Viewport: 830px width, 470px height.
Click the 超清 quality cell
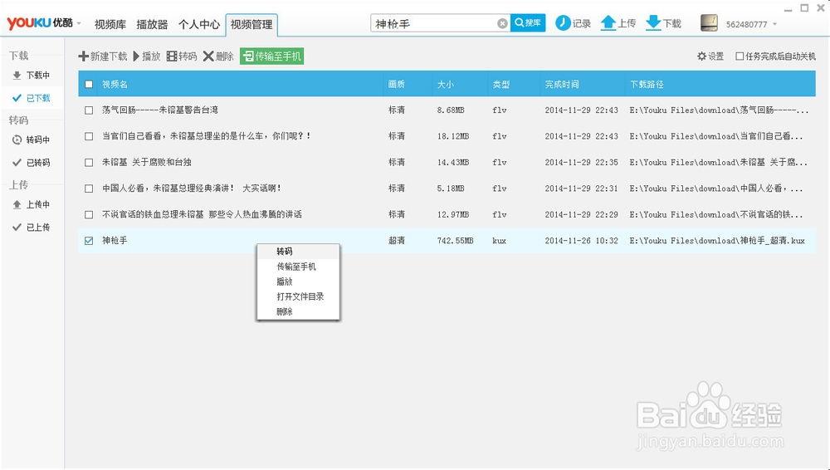coord(397,241)
